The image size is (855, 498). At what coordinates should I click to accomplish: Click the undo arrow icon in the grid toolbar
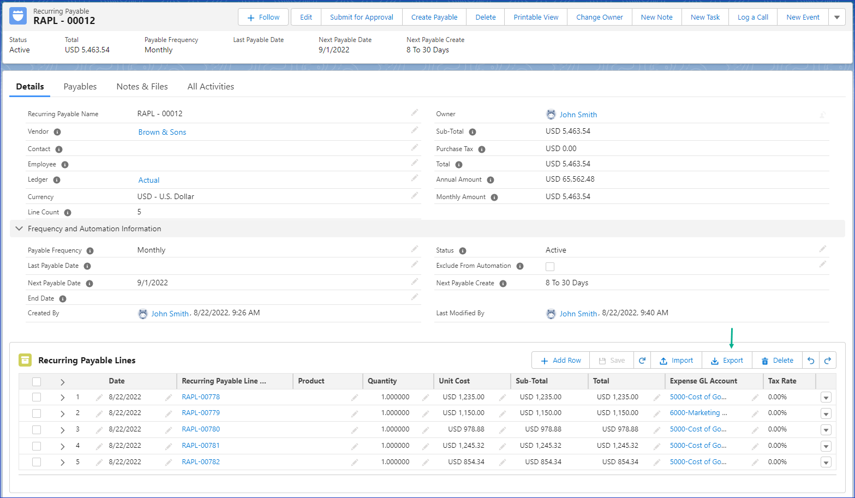pyautogui.click(x=811, y=360)
